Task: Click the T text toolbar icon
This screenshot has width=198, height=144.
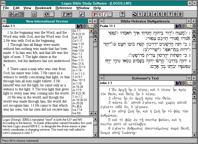Action: tap(64, 14)
